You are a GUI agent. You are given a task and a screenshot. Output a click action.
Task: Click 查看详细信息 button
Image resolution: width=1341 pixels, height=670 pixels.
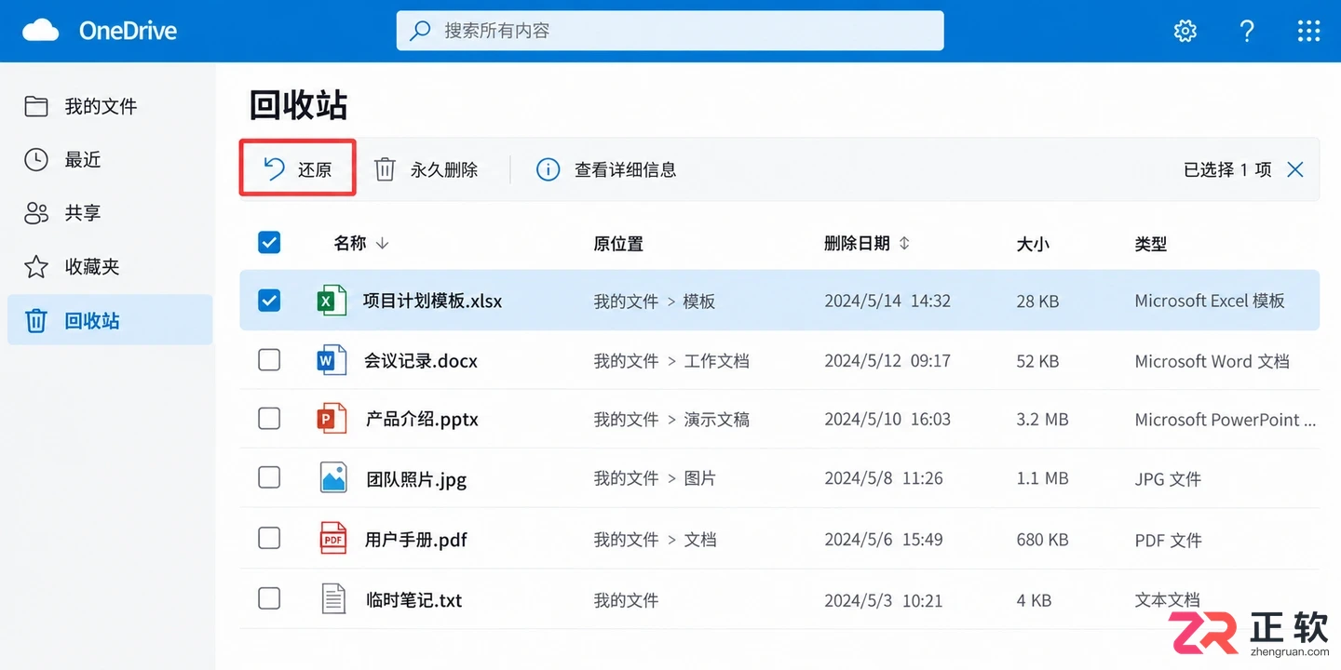click(606, 169)
